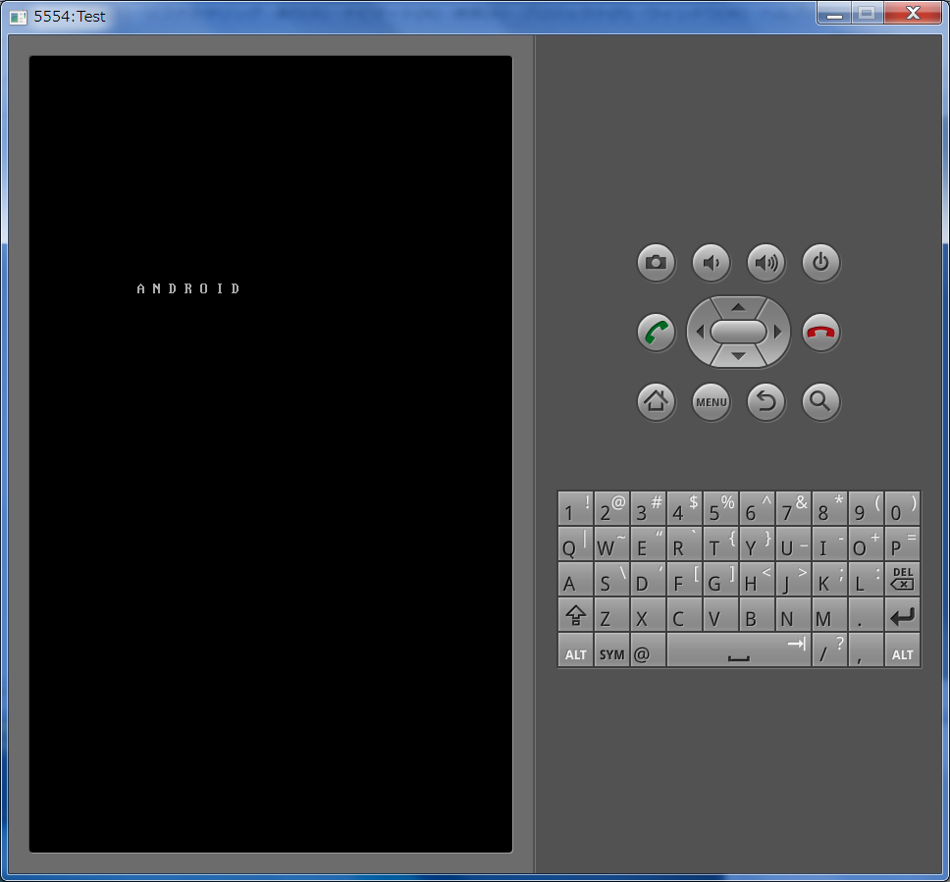Tap the H key
The height and width of the screenshot is (882, 950).
point(757,579)
